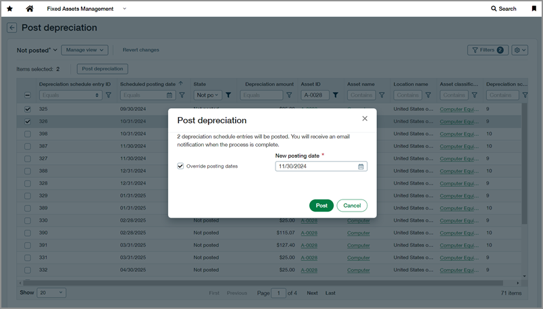543x309 pixels.
Task: Deselect the checkbox for entry 325
Action: (28, 109)
